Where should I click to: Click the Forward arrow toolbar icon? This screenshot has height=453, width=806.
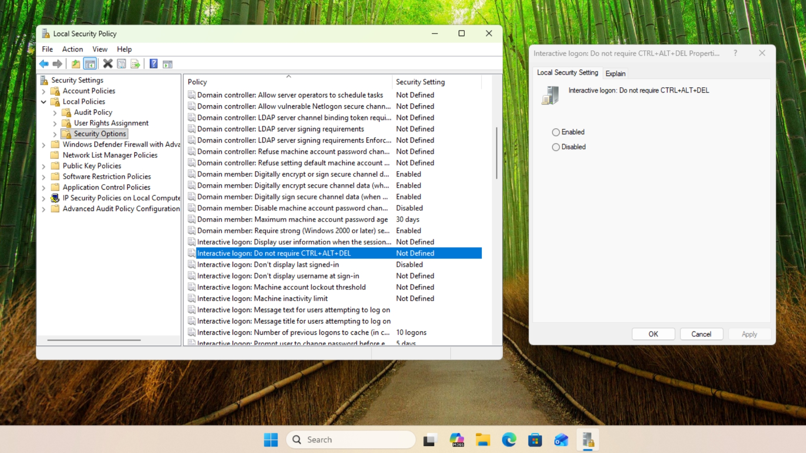[x=58, y=64]
